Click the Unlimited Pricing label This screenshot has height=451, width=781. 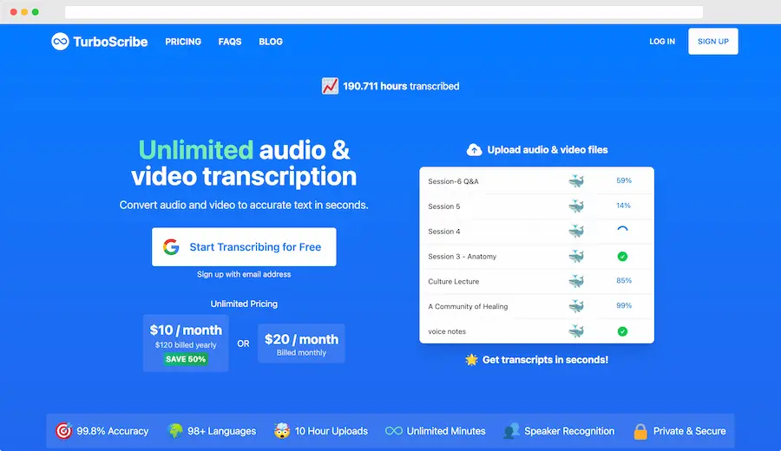(x=244, y=304)
